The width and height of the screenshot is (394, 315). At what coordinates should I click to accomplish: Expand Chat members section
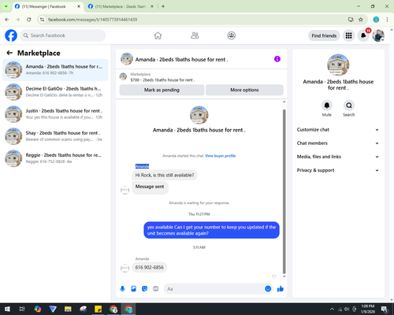(x=338, y=143)
